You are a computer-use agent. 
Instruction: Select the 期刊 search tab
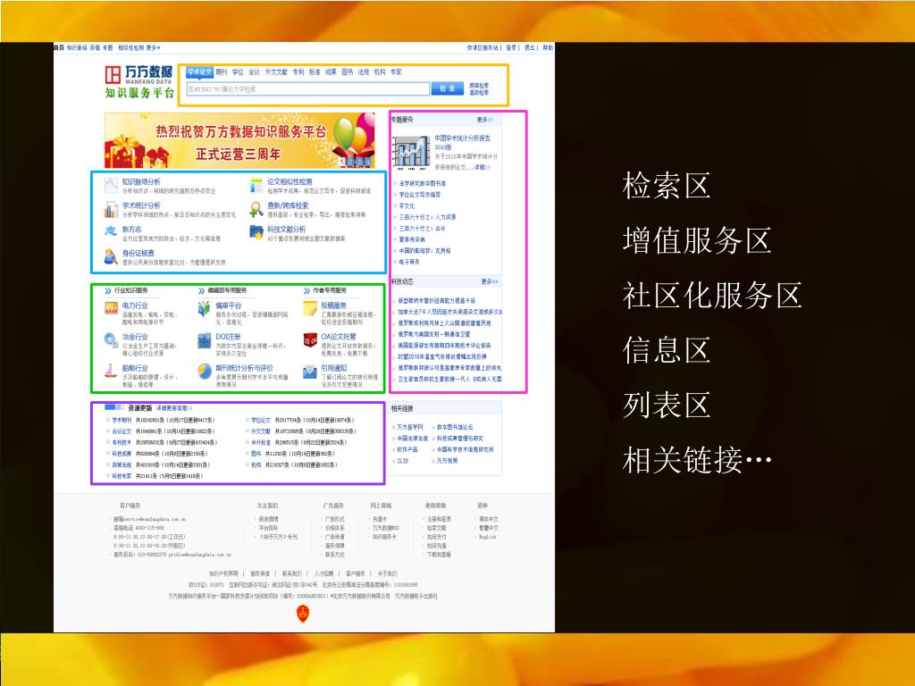pyautogui.click(x=222, y=72)
